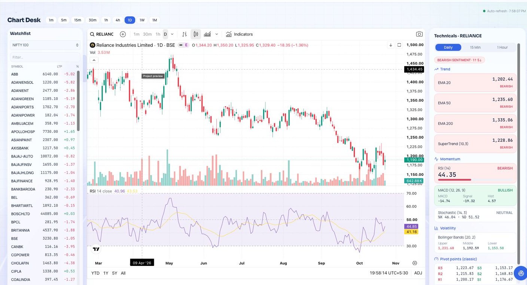Open the Indicators panel
The height and width of the screenshot is (285, 527).
(x=240, y=34)
